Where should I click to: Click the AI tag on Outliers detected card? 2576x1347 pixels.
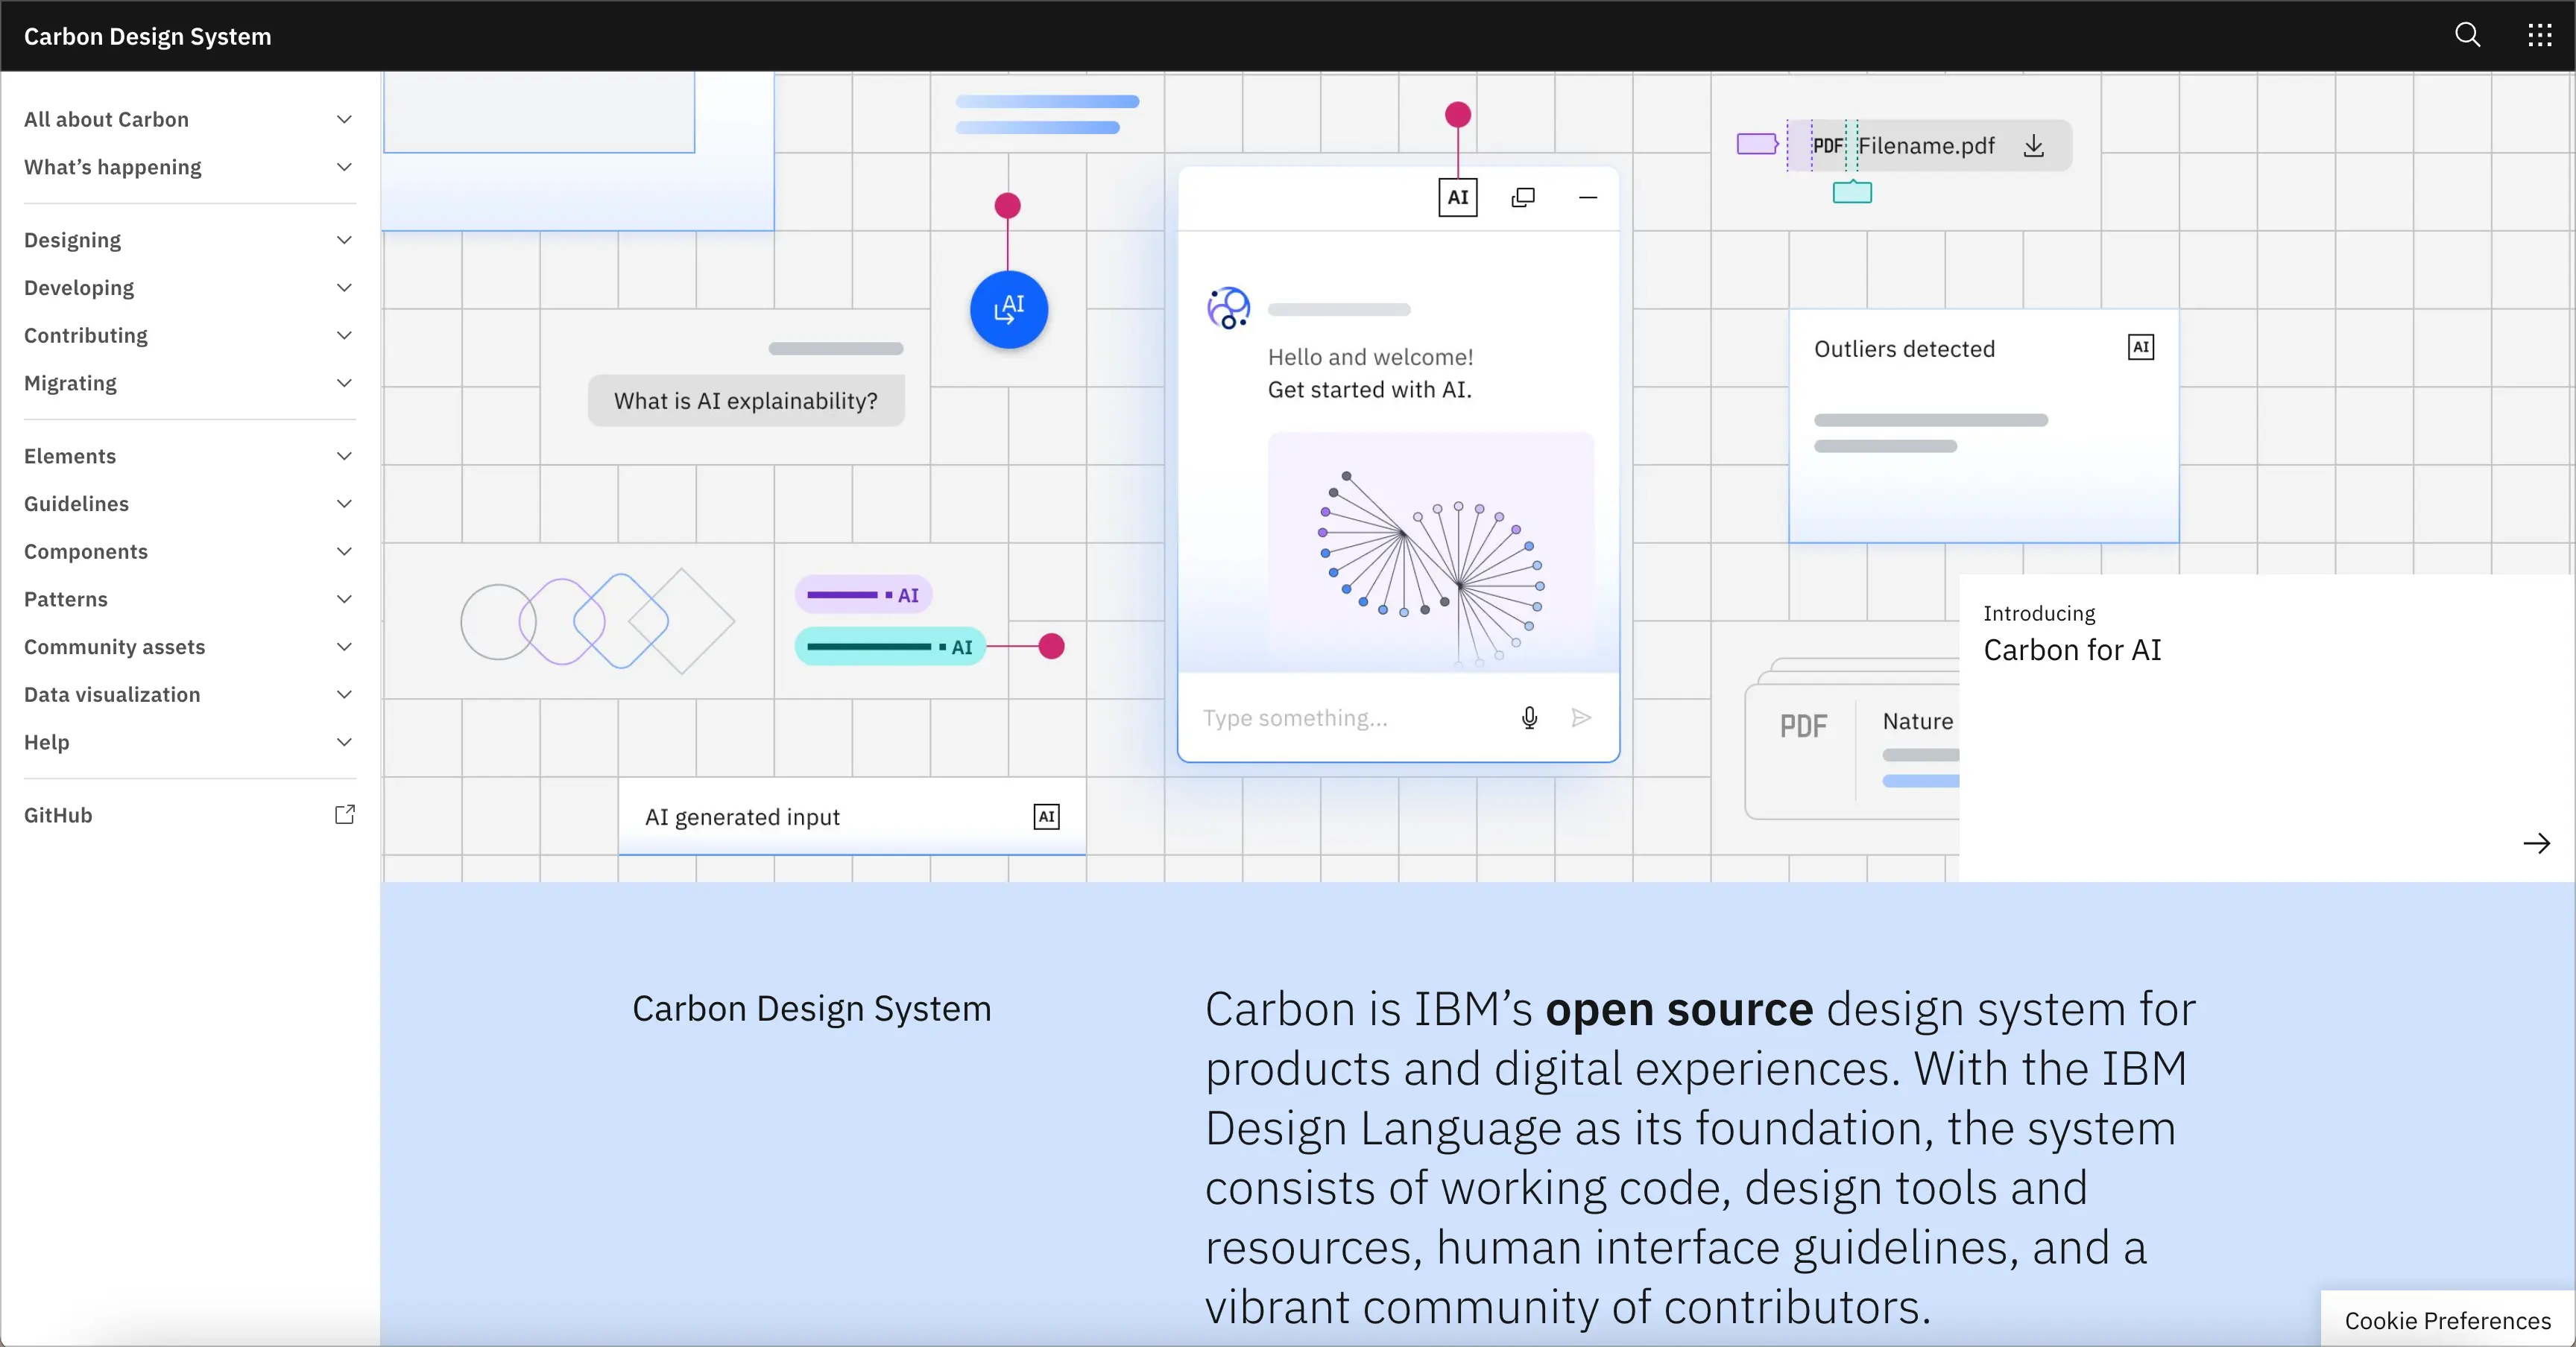click(2140, 348)
